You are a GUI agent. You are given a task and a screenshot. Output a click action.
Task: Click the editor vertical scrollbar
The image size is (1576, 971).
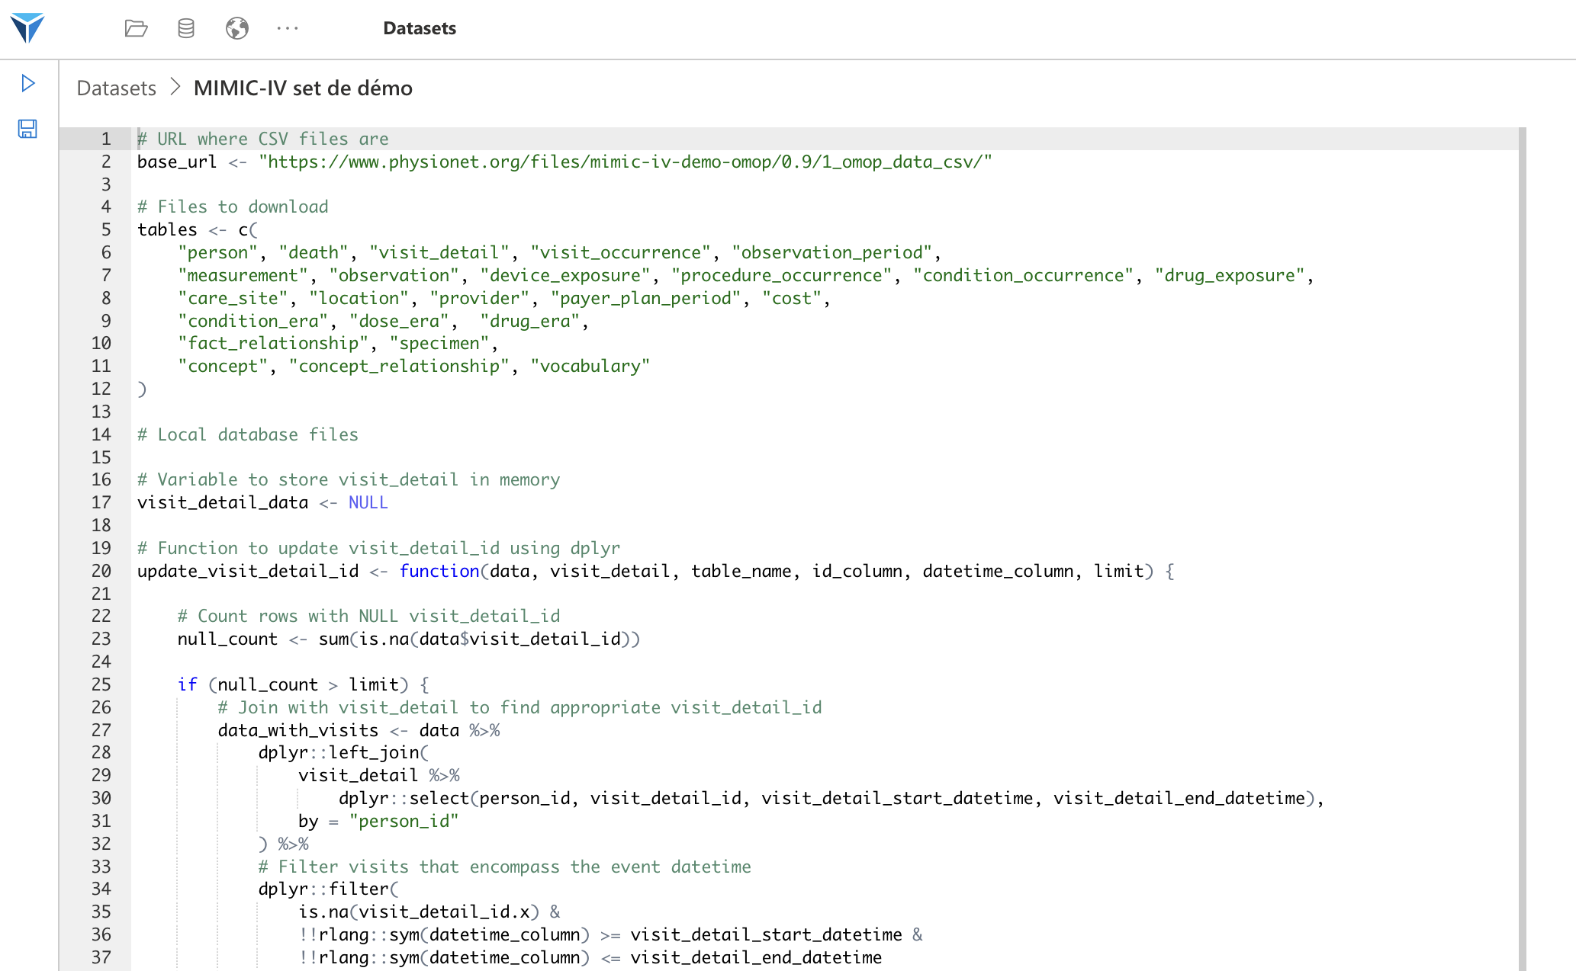1522,549
